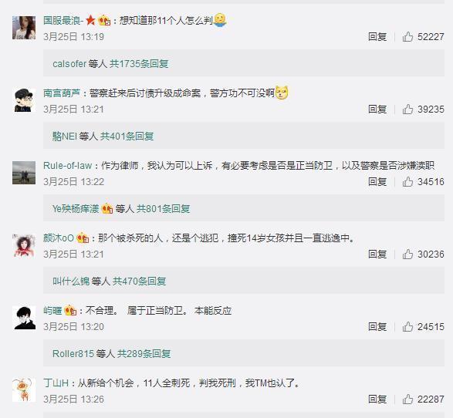Visit Roller815's profile link

[x=73, y=353]
